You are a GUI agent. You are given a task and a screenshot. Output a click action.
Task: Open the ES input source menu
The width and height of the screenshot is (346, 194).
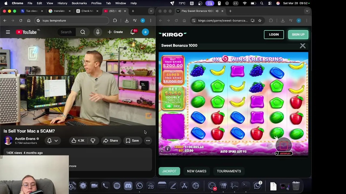click(x=235, y=3)
